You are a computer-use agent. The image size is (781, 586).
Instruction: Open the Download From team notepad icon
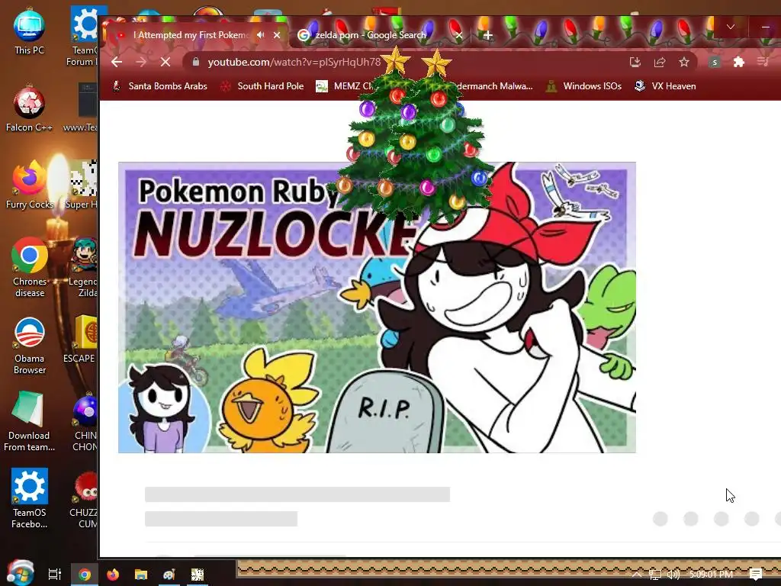click(29, 422)
